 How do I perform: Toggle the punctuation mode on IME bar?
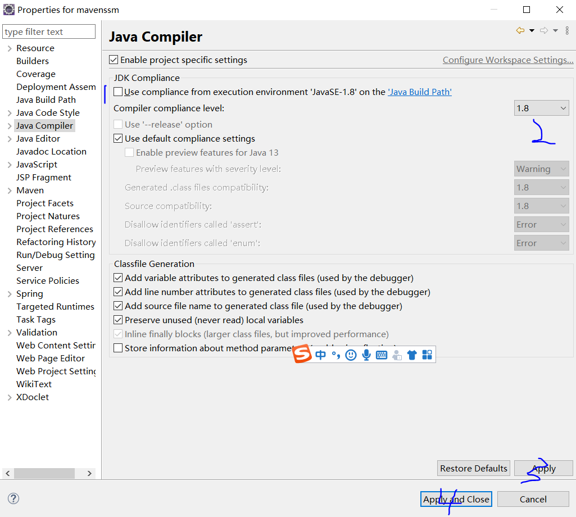335,355
